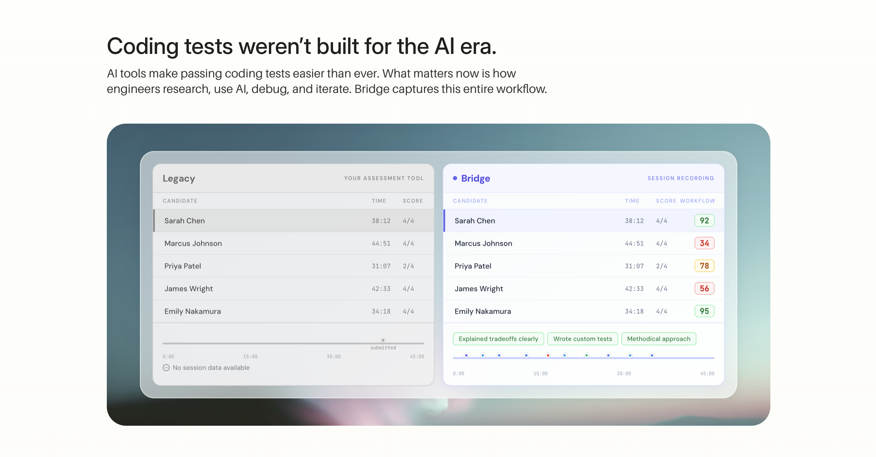Click time 42:33 in the Legacy panel
The image size is (876, 457).
pos(381,289)
